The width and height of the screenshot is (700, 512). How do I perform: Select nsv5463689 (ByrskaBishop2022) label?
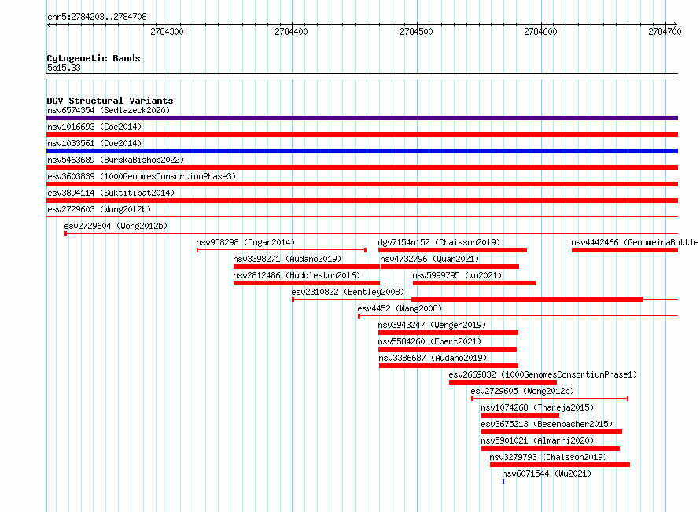click(116, 160)
